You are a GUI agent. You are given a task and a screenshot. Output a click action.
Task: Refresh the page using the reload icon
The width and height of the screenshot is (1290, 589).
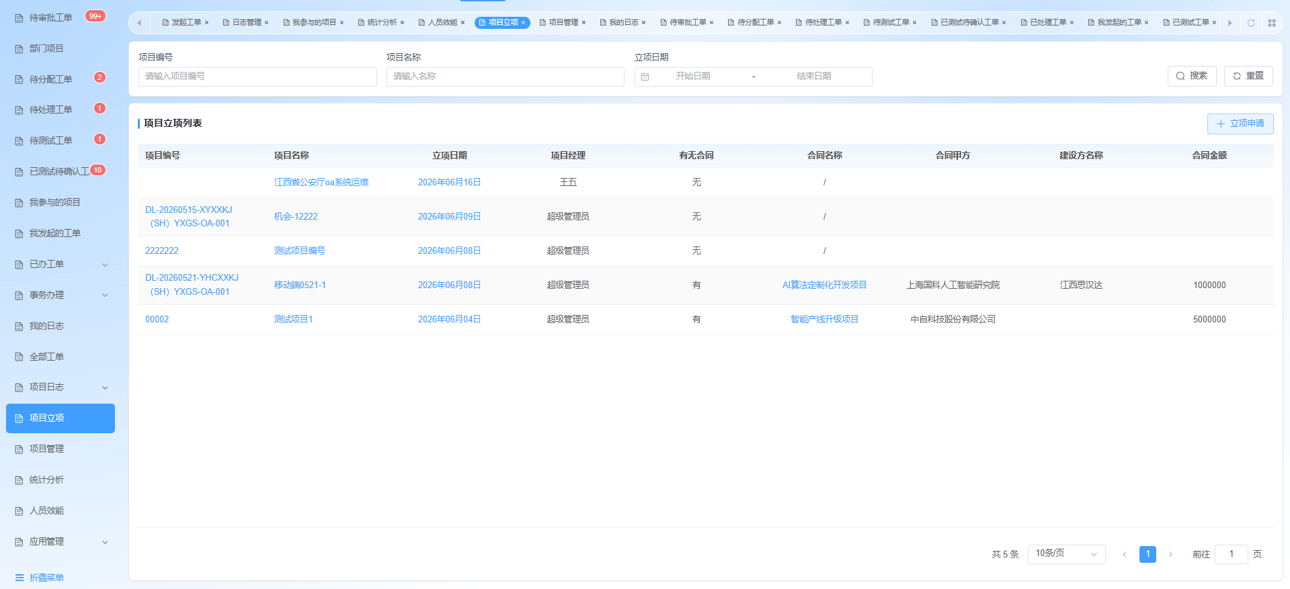1251,23
